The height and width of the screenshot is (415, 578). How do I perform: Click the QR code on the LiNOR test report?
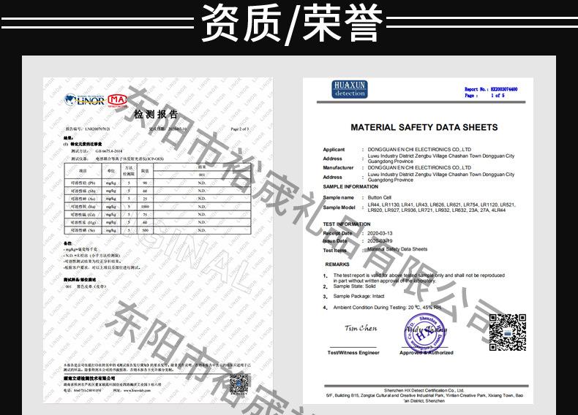point(239,384)
